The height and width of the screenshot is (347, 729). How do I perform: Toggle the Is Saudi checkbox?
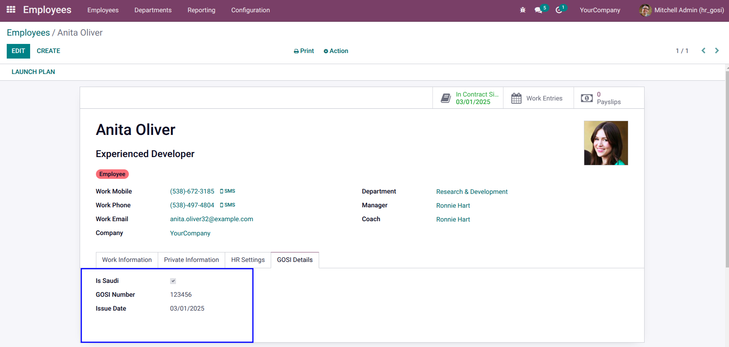[173, 281]
